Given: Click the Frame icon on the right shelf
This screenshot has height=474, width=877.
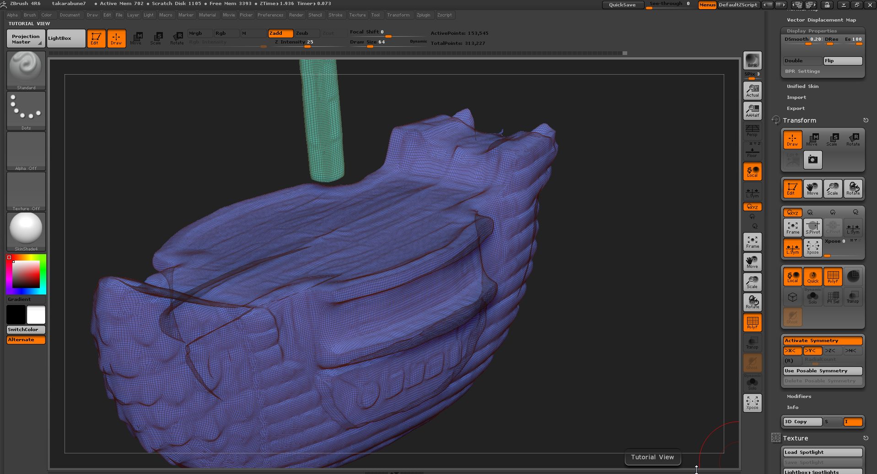Looking at the screenshot, I should [x=752, y=241].
